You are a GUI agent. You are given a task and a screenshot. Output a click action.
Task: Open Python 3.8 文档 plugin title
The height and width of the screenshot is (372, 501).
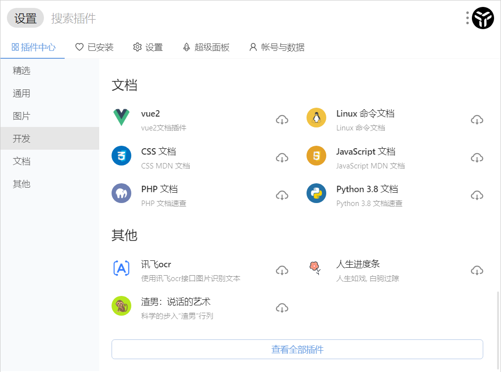coord(367,189)
